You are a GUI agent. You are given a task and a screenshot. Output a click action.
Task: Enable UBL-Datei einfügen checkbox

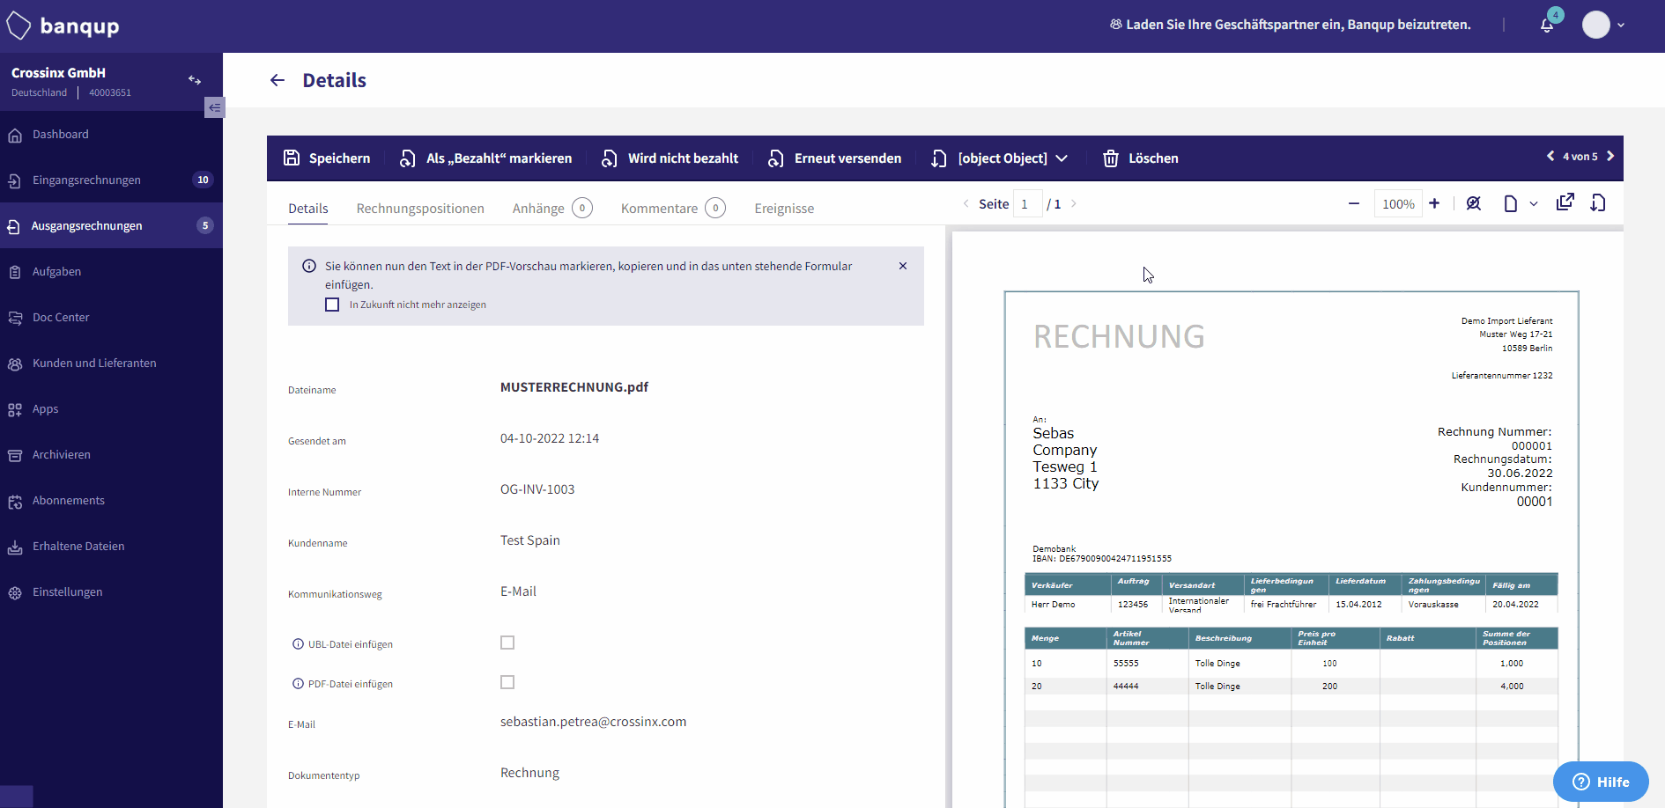[507, 643]
